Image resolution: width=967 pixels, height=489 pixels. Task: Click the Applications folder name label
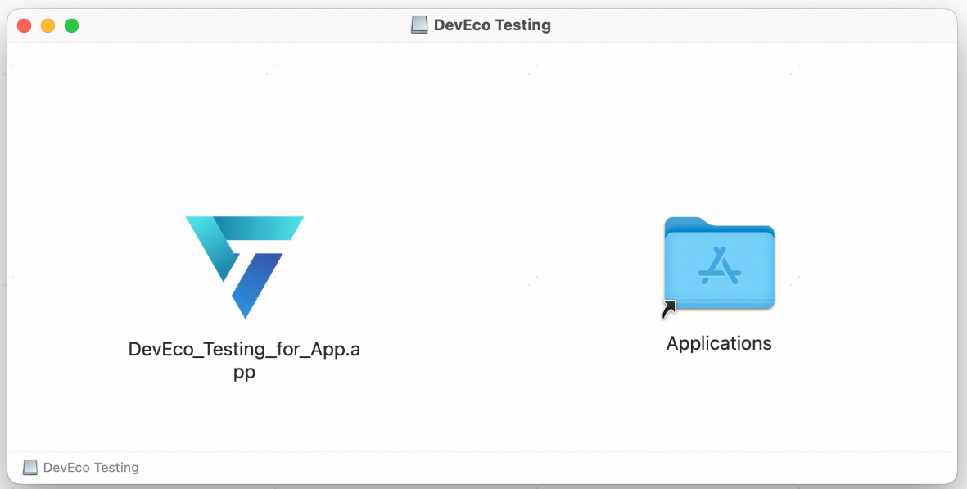[719, 343]
